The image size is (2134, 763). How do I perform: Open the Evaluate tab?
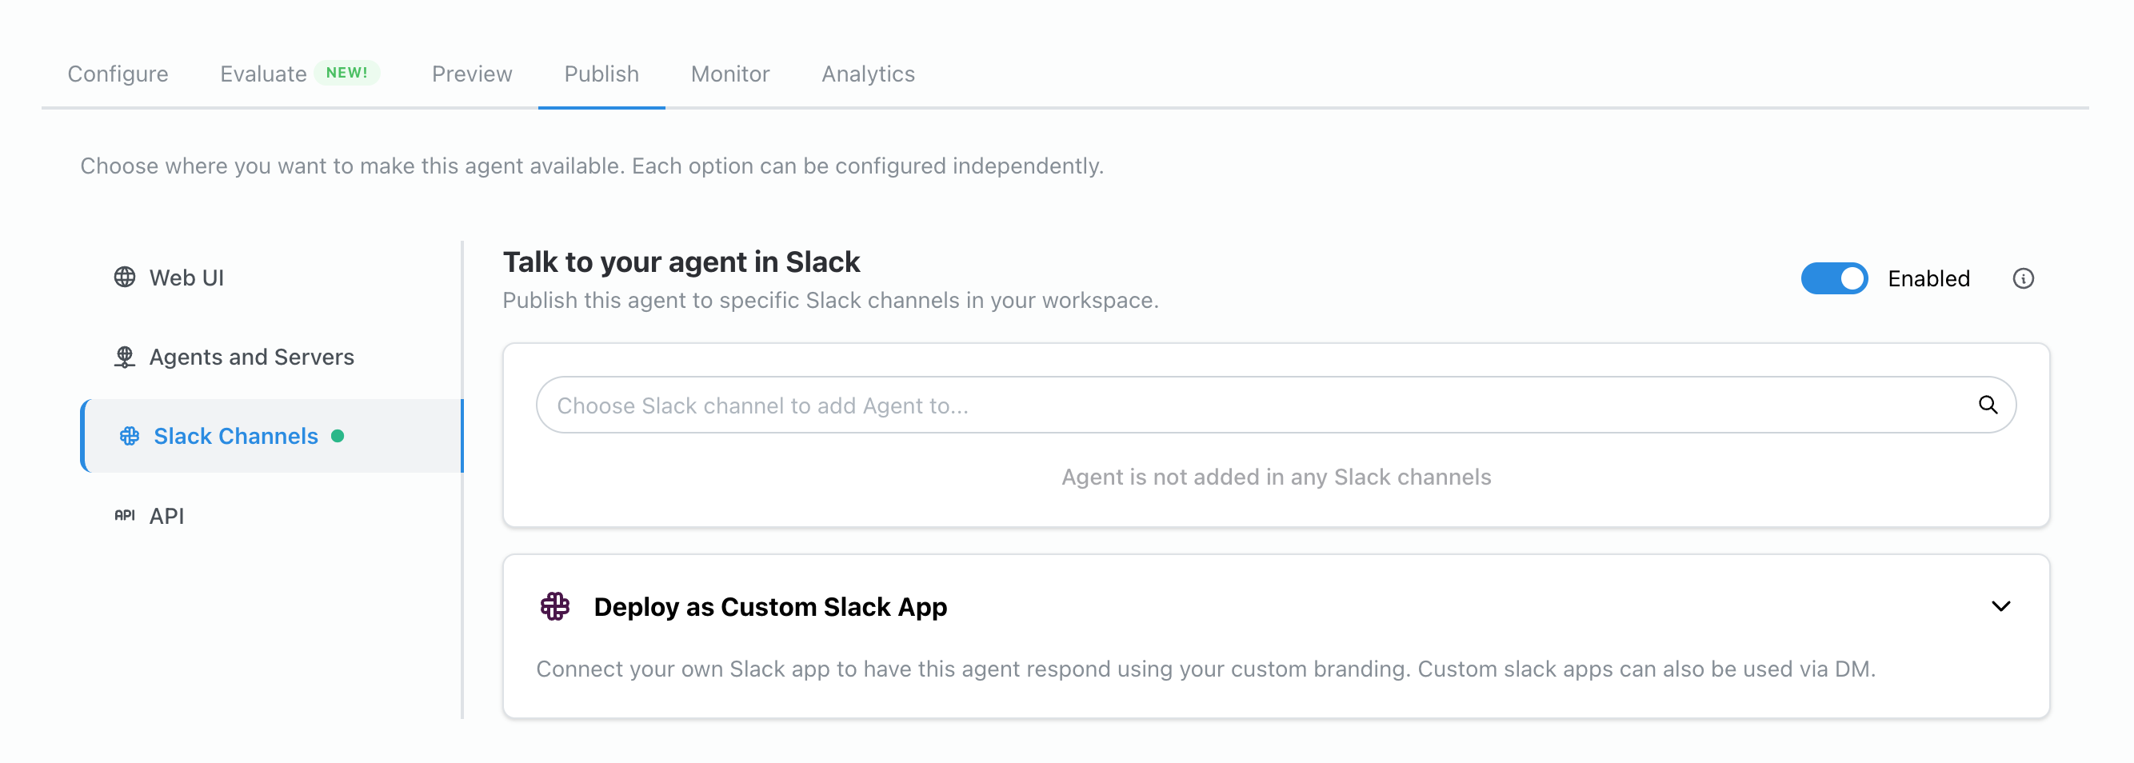coord(263,74)
